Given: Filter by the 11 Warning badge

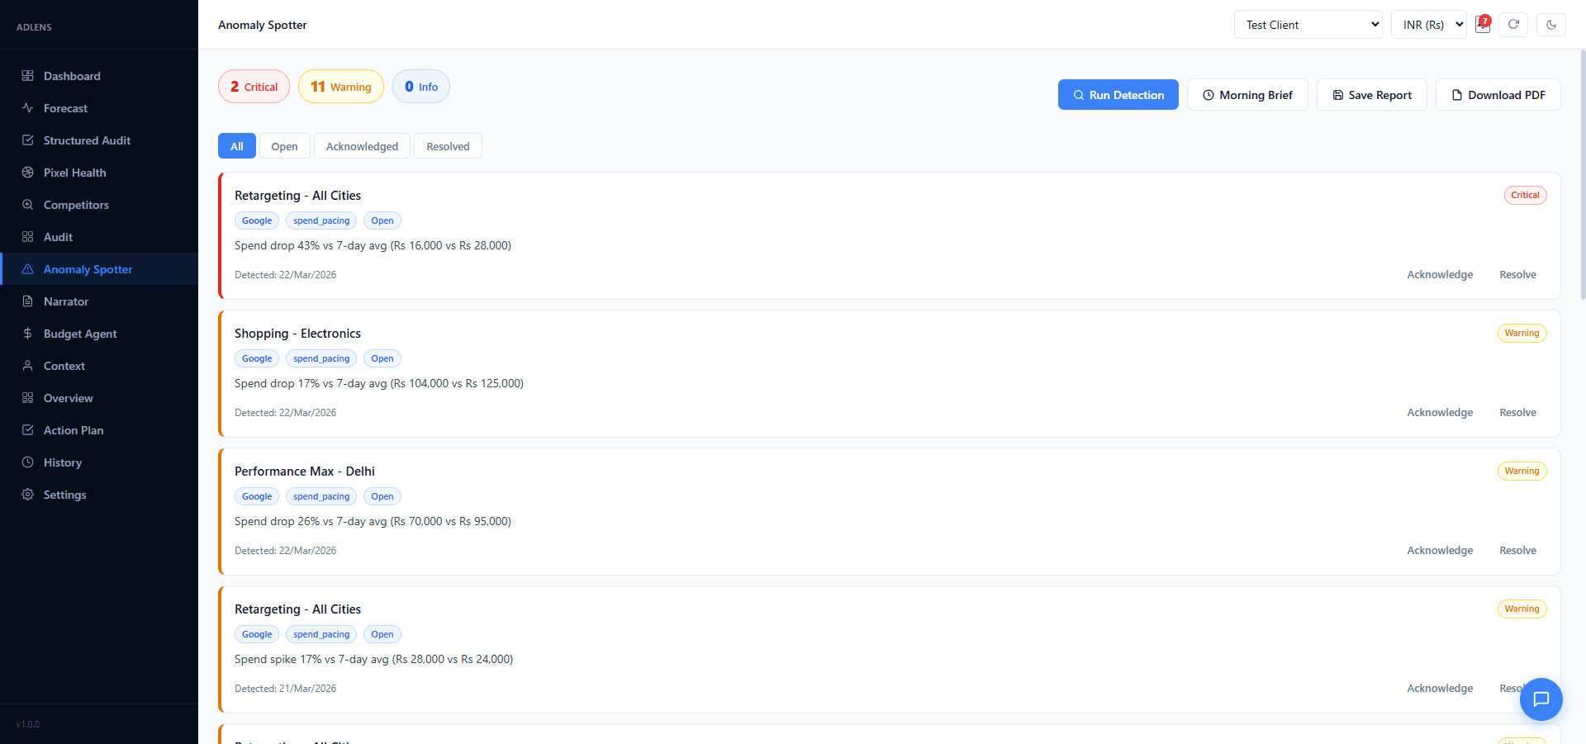Looking at the screenshot, I should (340, 87).
